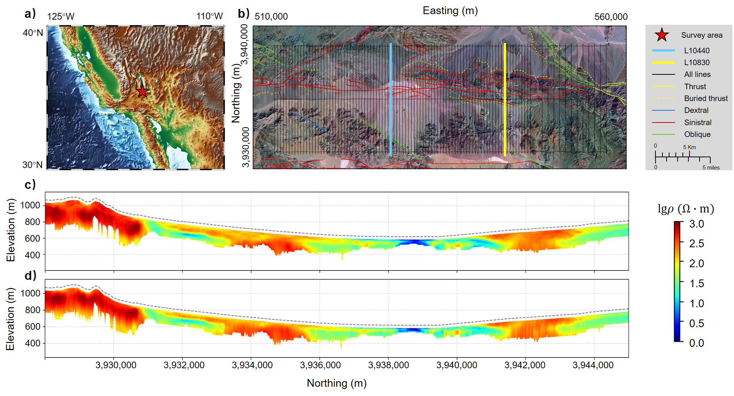Click the "2.0" color bar value
Image resolution: width=734 pixels, height=396 pixels.
(x=697, y=264)
